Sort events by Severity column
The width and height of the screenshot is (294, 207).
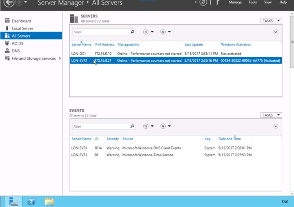tap(113, 139)
